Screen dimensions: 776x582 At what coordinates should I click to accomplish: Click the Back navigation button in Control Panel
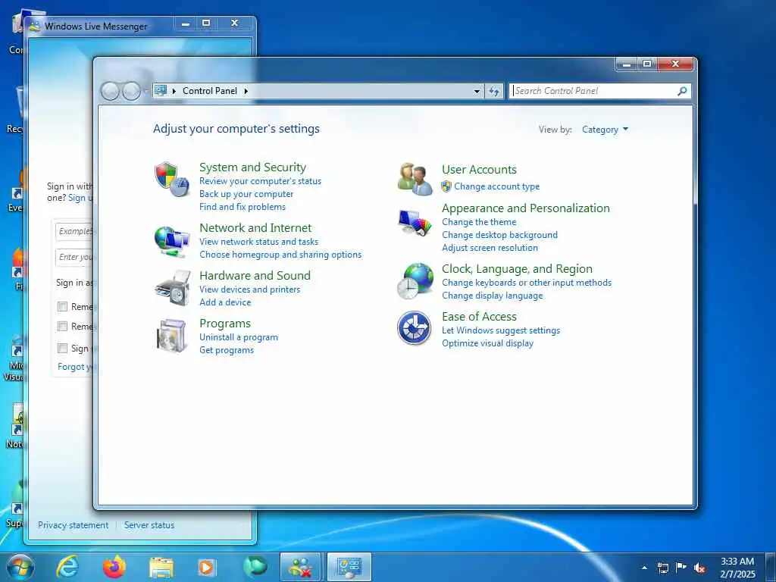point(110,91)
